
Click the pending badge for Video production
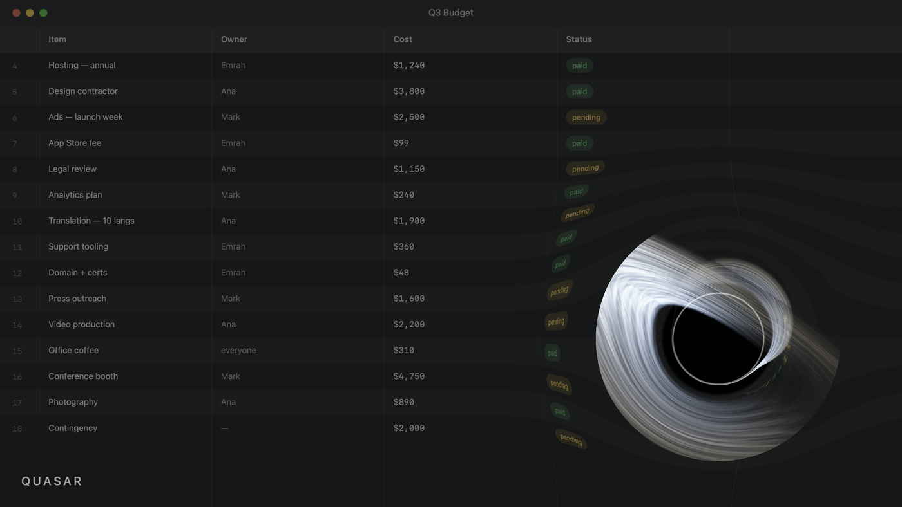pos(556,322)
